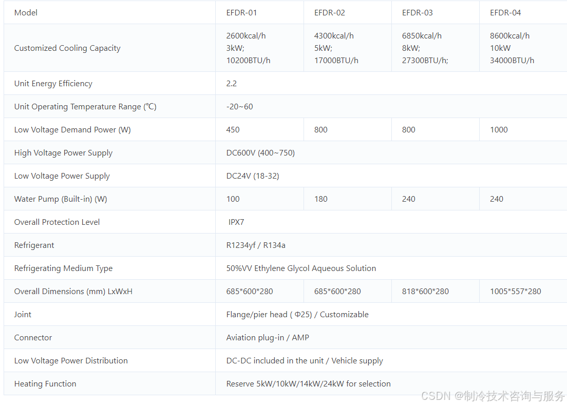567x406 pixels.
Task: Click the 'Unit Energy Efficiency' label
Action: (53, 84)
